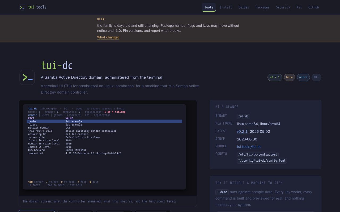
Task: Click the Default-First-Site-Name server site value
Action: pos(83,137)
